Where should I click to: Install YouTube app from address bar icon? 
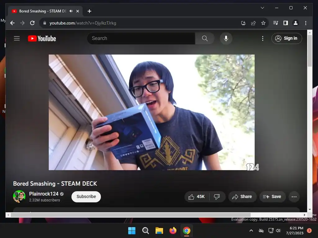(243, 23)
